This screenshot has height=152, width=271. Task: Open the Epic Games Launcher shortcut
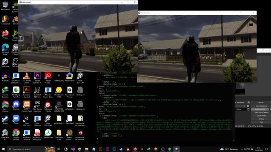37,106
